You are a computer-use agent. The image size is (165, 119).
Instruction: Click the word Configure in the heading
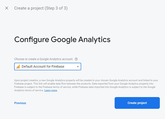click(x=32, y=39)
